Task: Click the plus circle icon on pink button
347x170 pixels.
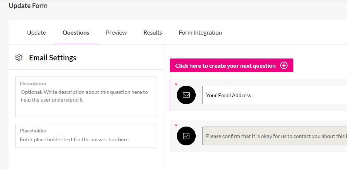Action: [284, 65]
